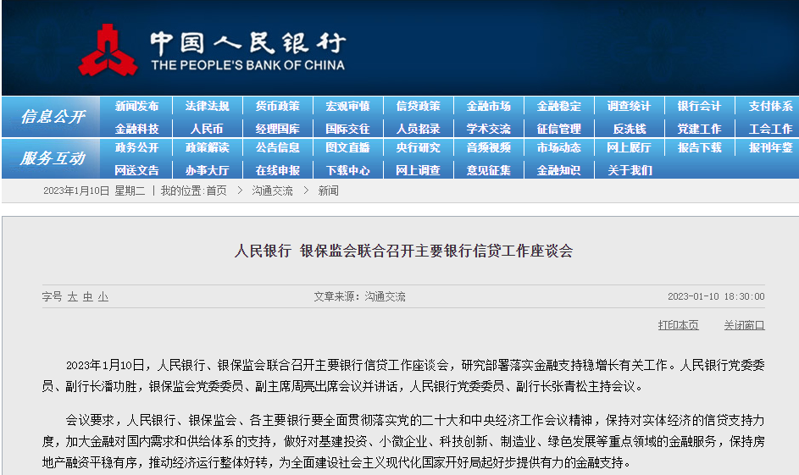
Task: Go to 货币政策 section
Action: point(277,107)
